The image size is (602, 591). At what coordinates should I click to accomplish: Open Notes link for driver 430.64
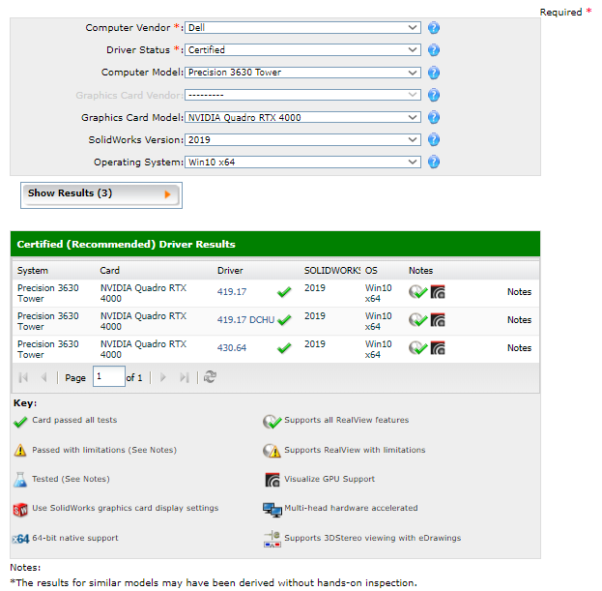coord(519,348)
